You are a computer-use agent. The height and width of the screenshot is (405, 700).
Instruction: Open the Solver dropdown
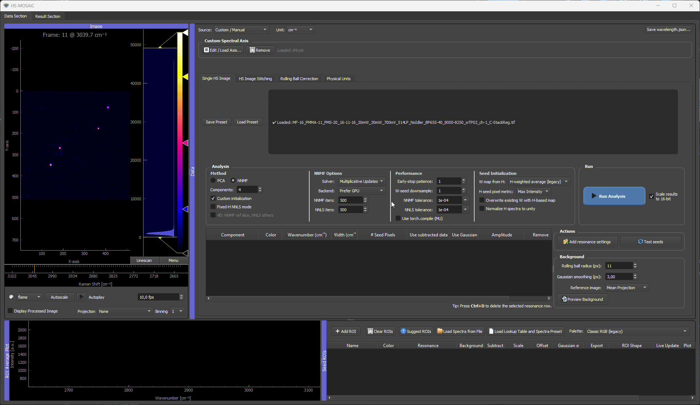362,181
